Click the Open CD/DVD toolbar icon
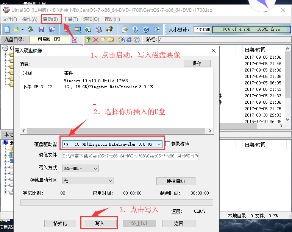This screenshot has height=232, width=292. [x=30, y=30]
